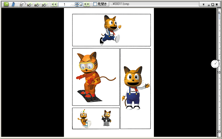The width and height of the screenshot is (222, 139).
Task: Open the page number dropdown list
Action: pyautogui.click(x=81, y=4)
